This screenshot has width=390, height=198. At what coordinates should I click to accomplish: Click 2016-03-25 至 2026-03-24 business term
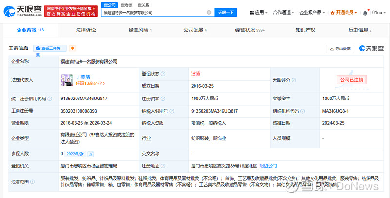click(86, 123)
